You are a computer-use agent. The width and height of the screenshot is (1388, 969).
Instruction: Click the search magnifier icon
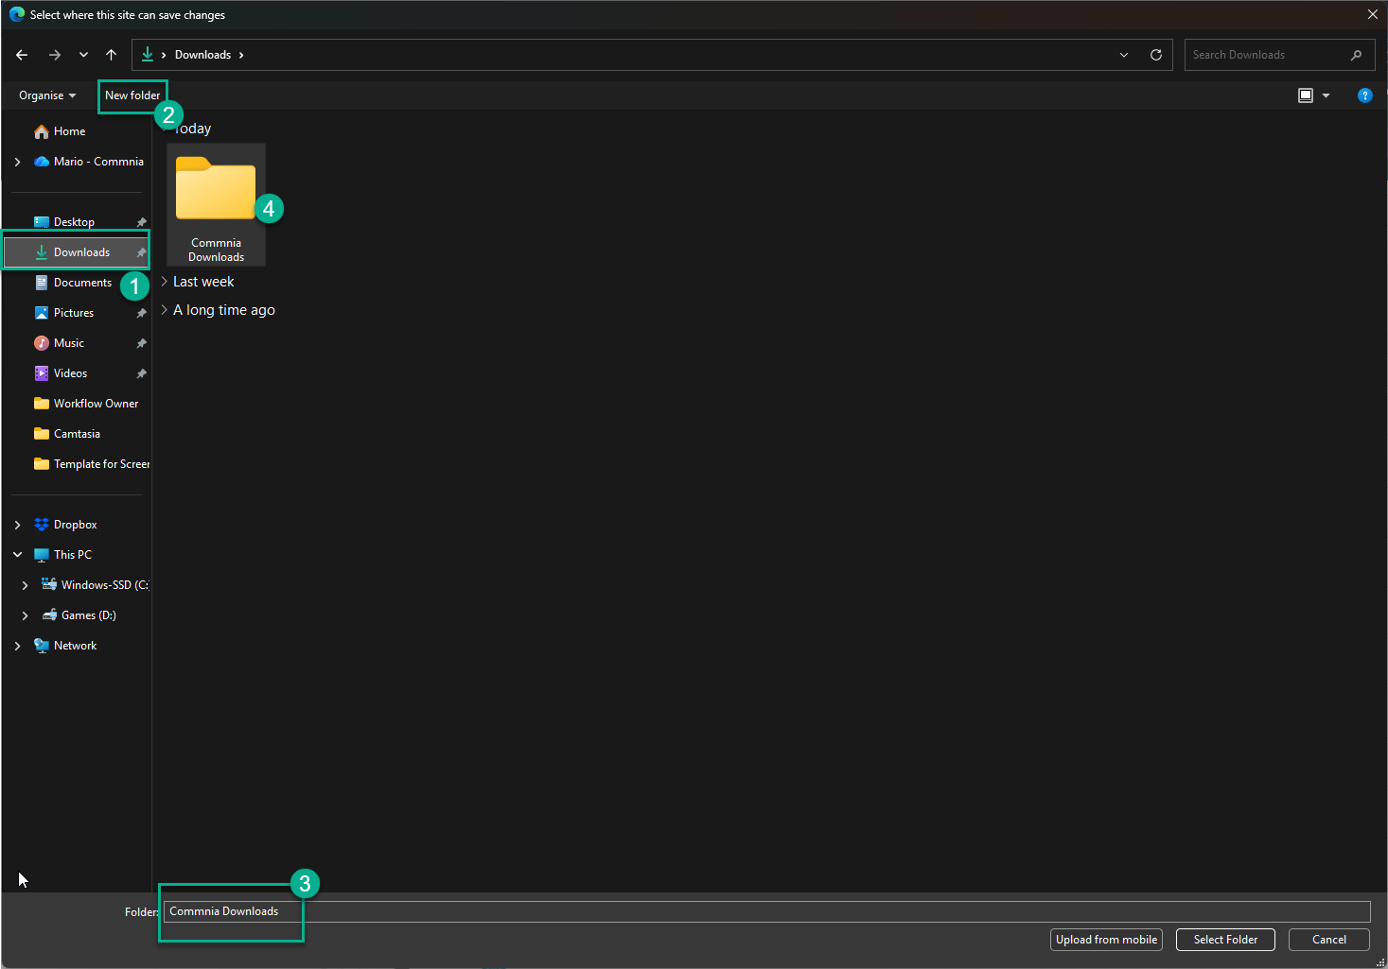tap(1356, 55)
